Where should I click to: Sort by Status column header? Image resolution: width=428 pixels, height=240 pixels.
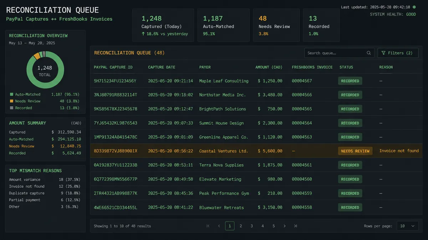click(x=346, y=67)
